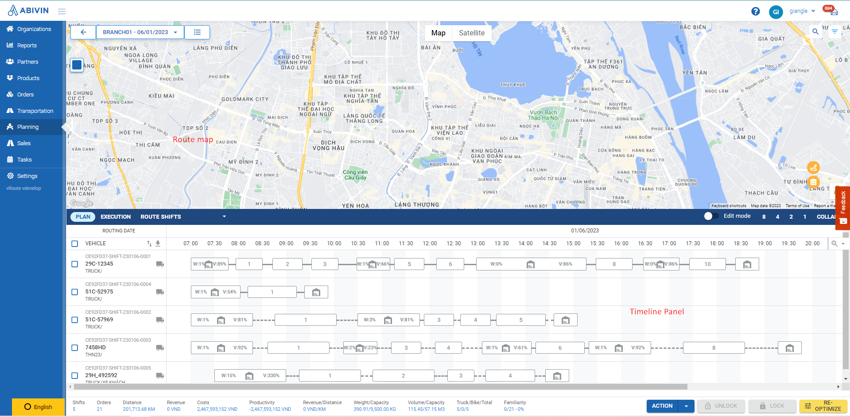This screenshot has width=850, height=417.
Task: Toggle the Edit mode switch
Action: coord(711,216)
